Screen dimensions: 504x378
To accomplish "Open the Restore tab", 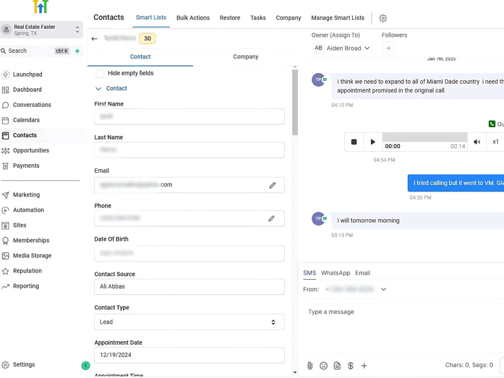I will coord(230,18).
